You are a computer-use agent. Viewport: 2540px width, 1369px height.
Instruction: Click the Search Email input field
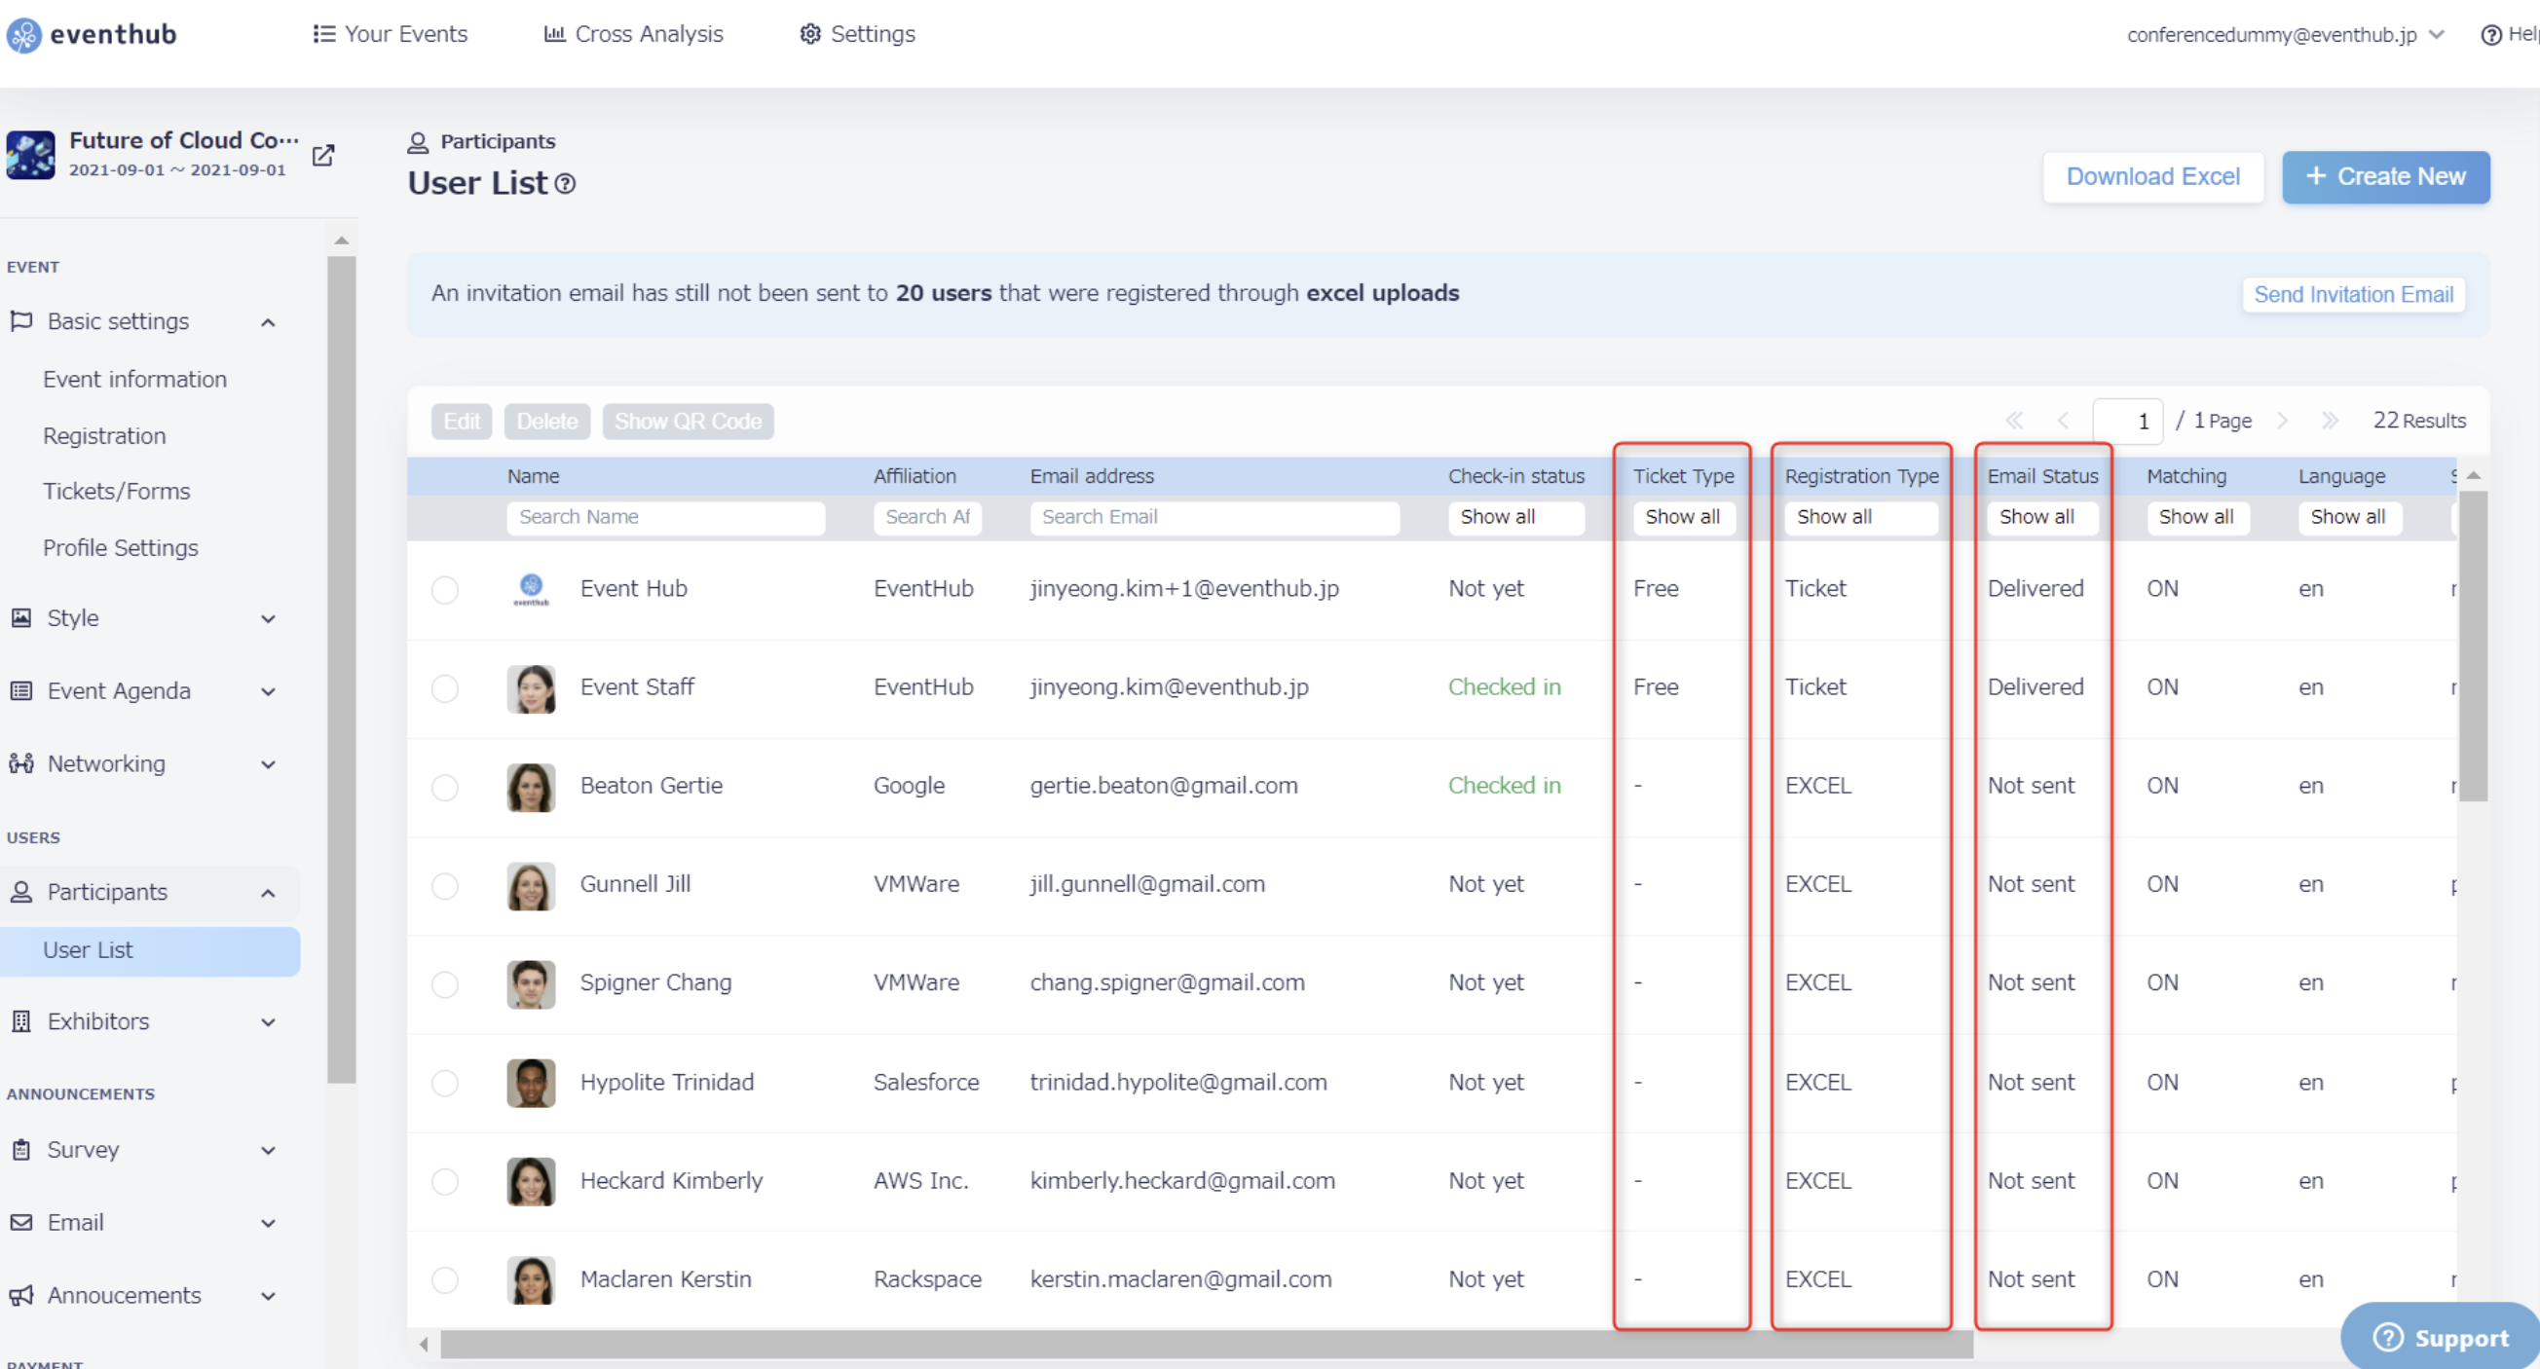point(1214,517)
